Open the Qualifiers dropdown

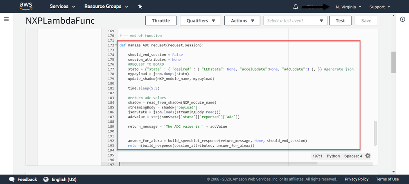(x=200, y=20)
